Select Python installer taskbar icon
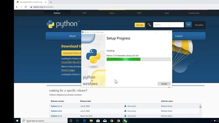Image resolution: width=219 pixels, height=123 pixels. (x=125, y=121)
